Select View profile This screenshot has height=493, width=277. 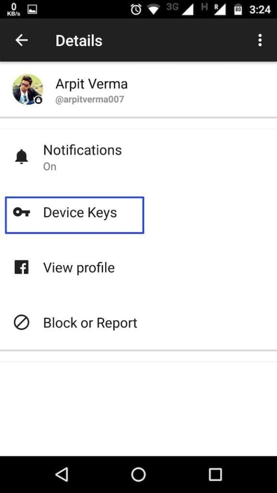click(138, 268)
